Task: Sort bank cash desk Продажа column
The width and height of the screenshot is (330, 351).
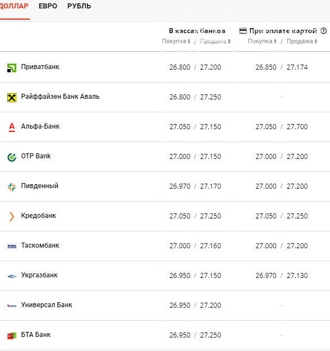Action: coord(215,41)
